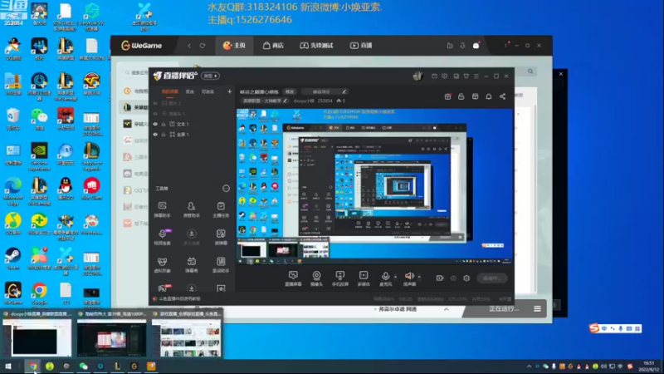Click the unlock padlock icon near bell

(x=461, y=96)
